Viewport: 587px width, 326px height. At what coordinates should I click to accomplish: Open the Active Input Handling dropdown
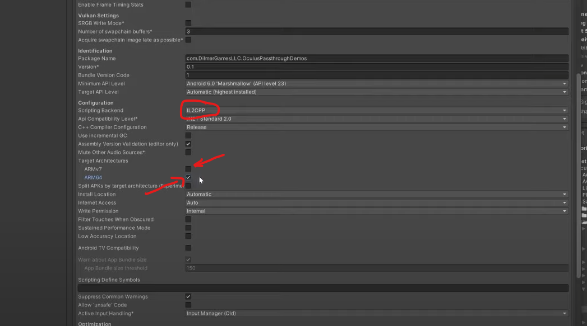coord(376,313)
